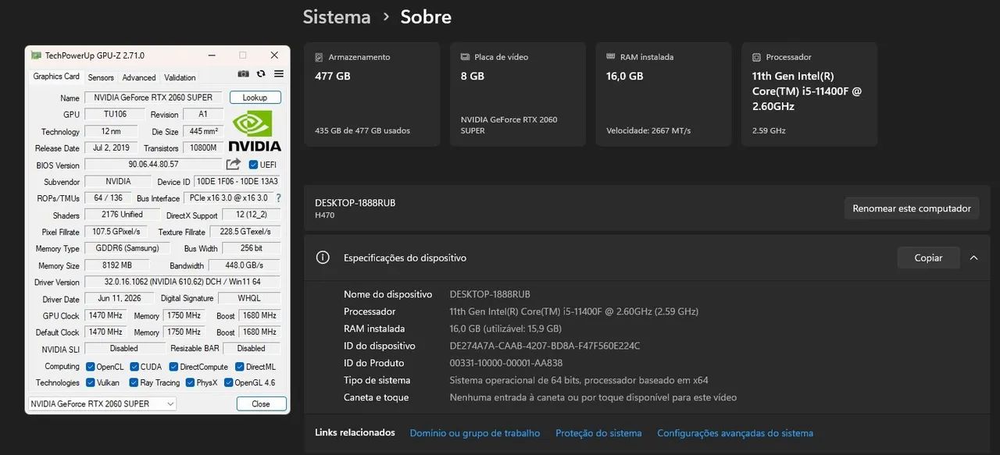
Task: Open the GPU-Z hamburger menu icon
Action: pyautogui.click(x=279, y=73)
